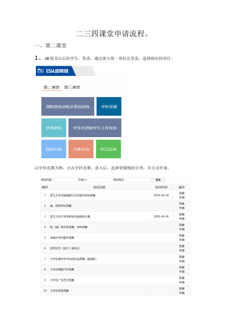Screen dimensions: 228x323
Task: Select the 大学生智能汽车竞赛 project name
Action: (x=62, y=270)
